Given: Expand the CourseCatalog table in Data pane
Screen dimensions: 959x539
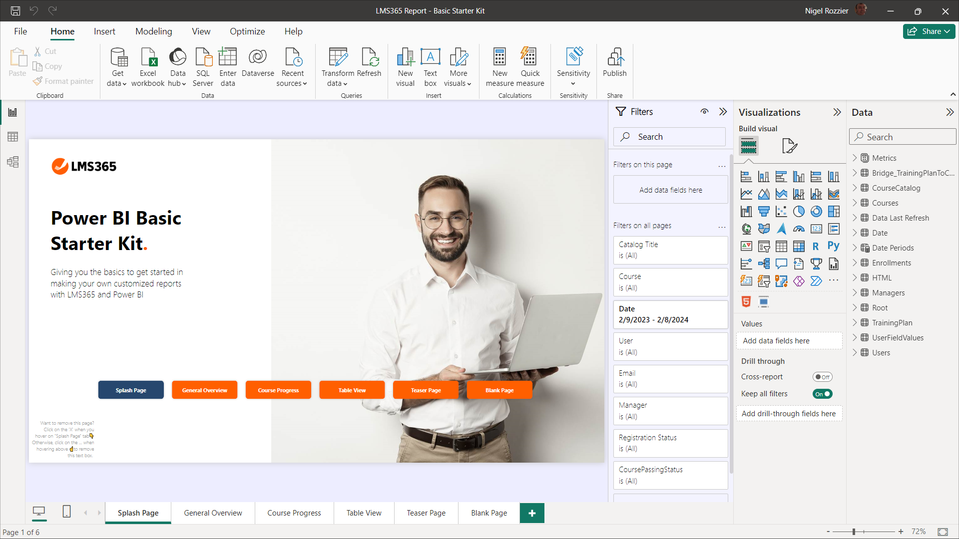Looking at the screenshot, I should (855, 188).
